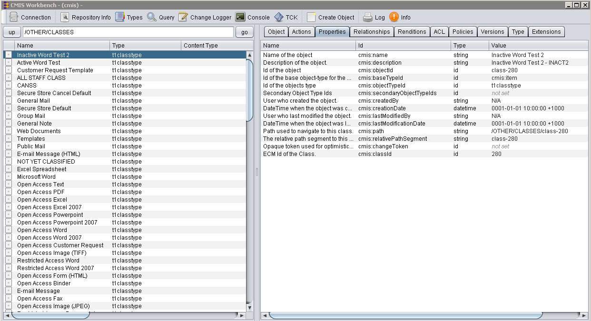Click the row icon for Customer Request Template
This screenshot has width=591, height=321.
[9, 70]
